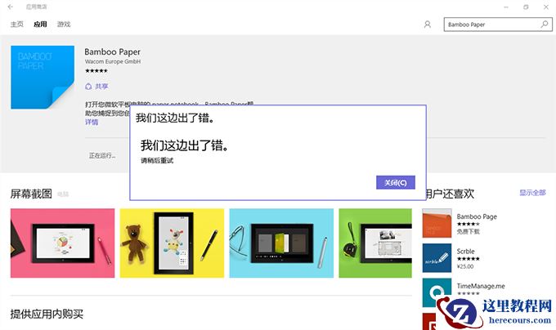
Task: Open TimeManage.me app icon
Action: tap(437, 291)
